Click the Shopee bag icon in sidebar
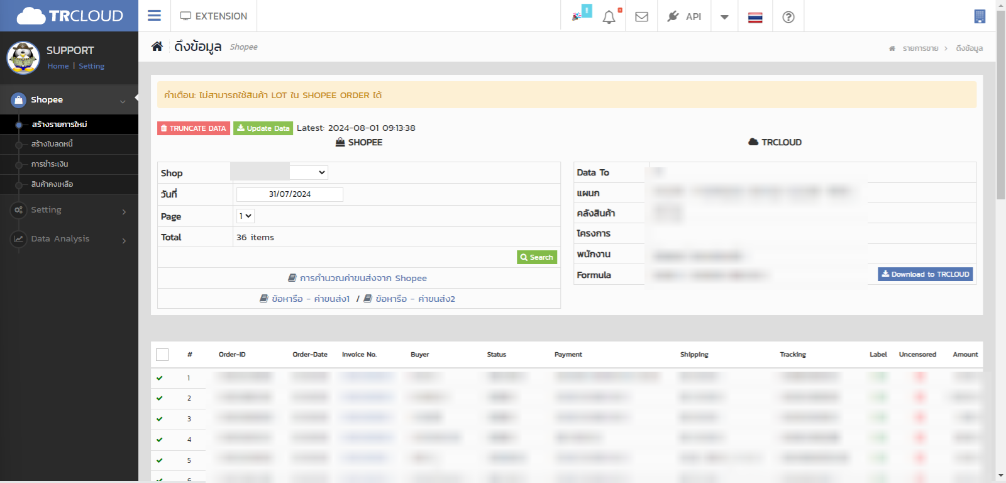Viewport: 1006px width, 483px height. click(19, 100)
